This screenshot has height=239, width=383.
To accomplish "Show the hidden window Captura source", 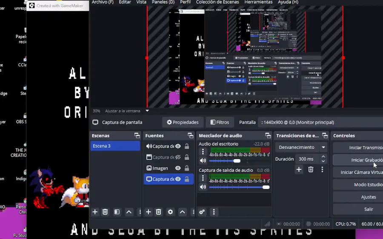I will 178,157.
